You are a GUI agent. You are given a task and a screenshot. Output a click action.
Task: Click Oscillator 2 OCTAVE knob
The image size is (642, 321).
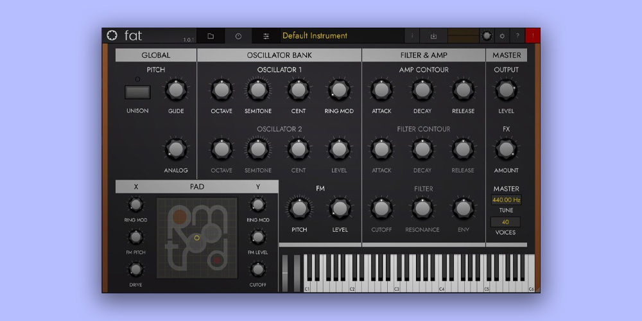click(221, 149)
